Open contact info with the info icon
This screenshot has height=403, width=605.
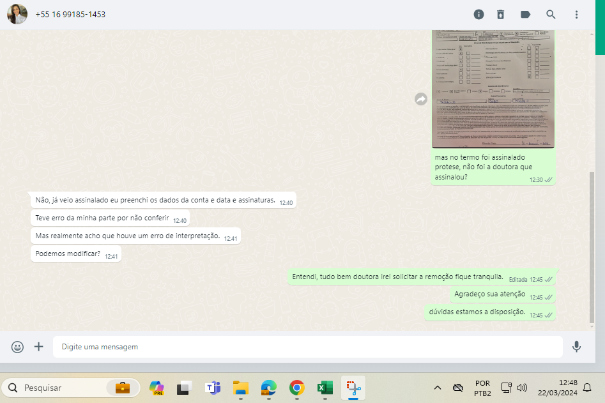(479, 15)
